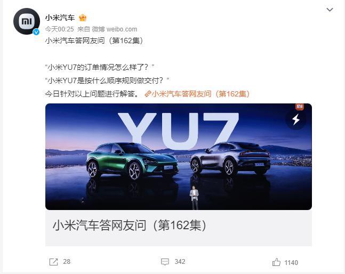Open the YU7 cars banner image
345x274 pixels.
179,157
